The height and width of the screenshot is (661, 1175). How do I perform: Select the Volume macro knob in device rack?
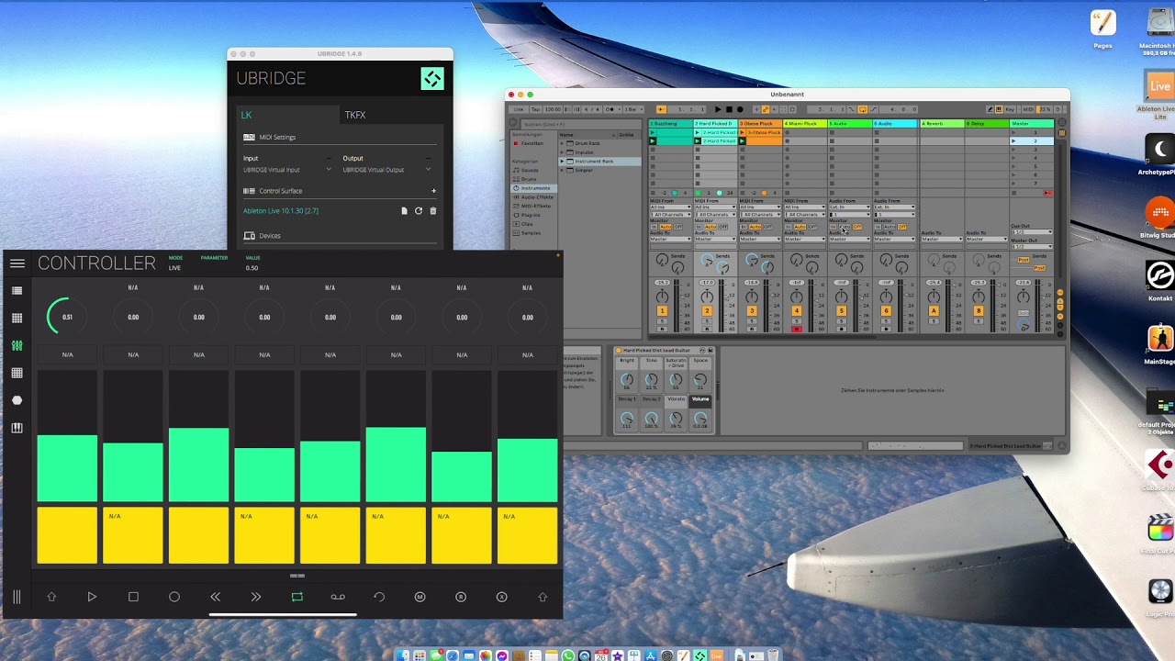(700, 420)
